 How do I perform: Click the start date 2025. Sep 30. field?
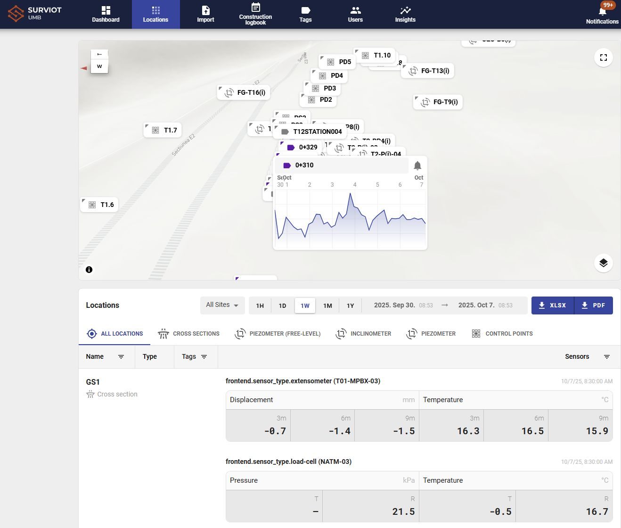click(394, 305)
